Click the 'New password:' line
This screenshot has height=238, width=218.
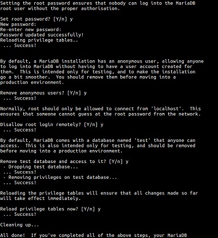[x=18, y=24]
